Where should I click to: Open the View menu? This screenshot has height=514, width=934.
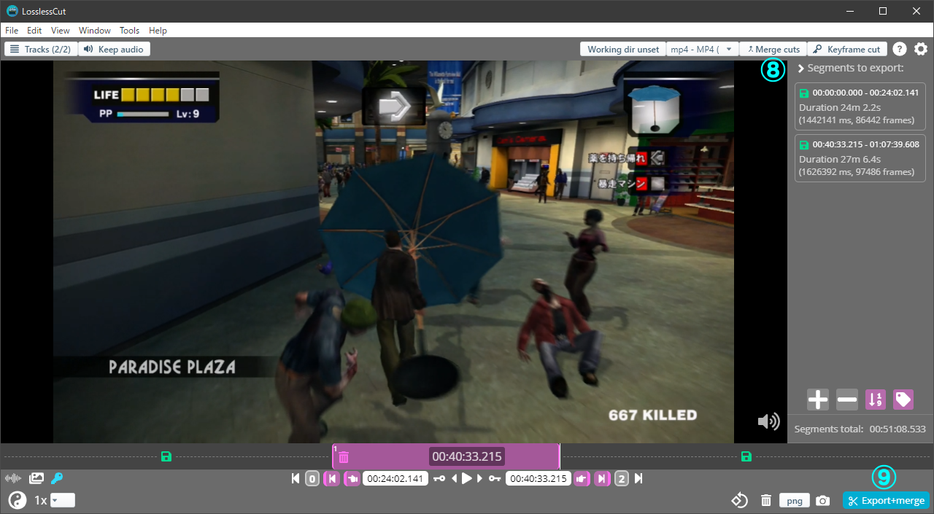(61, 31)
